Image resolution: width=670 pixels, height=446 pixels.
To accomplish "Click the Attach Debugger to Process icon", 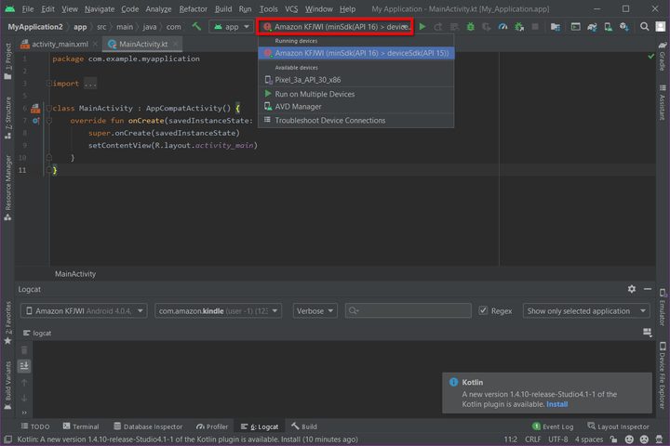I will (x=519, y=26).
